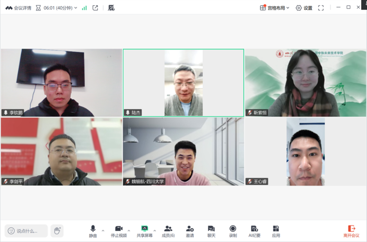Open 设置 settings from top bar
This screenshot has height=242, width=367.
click(x=304, y=8)
